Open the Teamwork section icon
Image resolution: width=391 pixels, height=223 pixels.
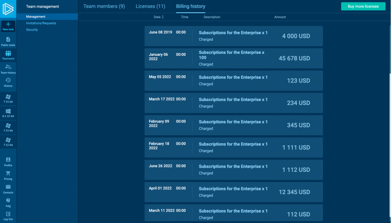pyautogui.click(x=8, y=55)
